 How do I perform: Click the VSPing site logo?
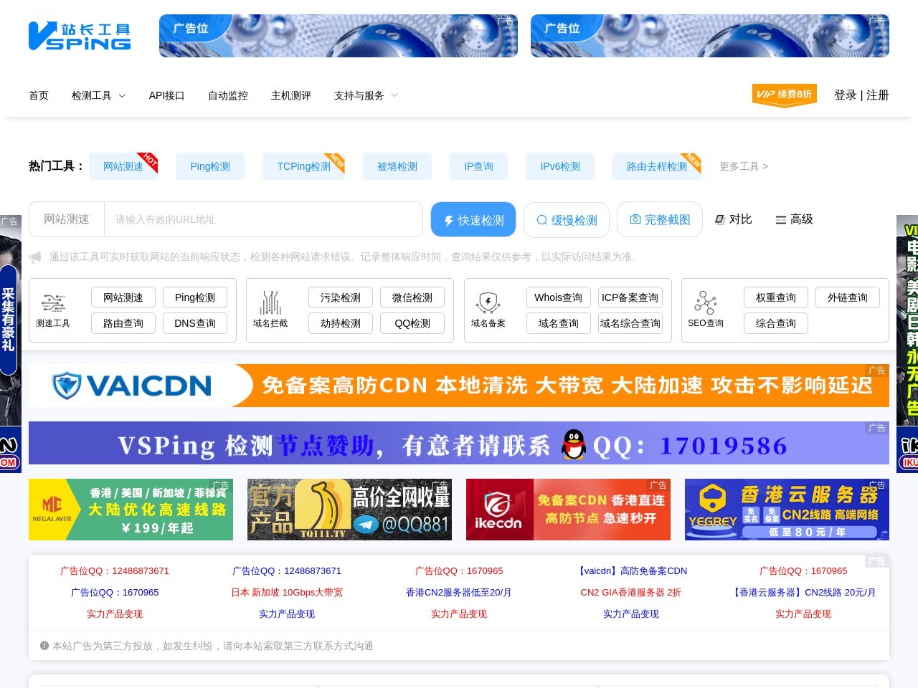(x=80, y=37)
